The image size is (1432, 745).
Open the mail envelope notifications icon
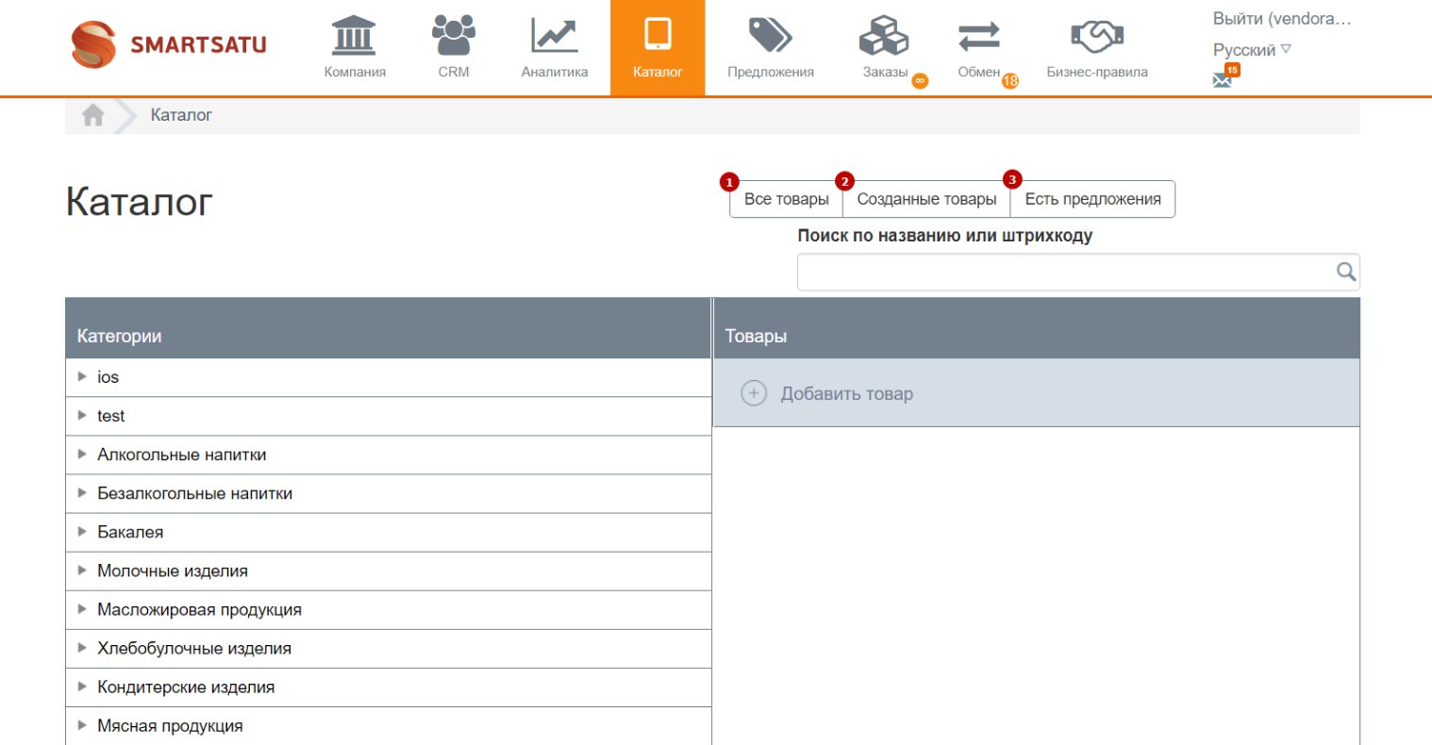pyautogui.click(x=1223, y=81)
